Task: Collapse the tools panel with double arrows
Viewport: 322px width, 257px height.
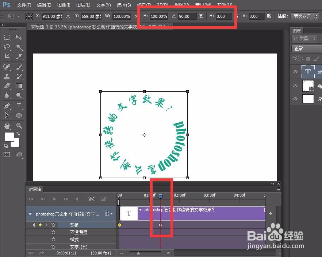Action: click(x=3, y=25)
